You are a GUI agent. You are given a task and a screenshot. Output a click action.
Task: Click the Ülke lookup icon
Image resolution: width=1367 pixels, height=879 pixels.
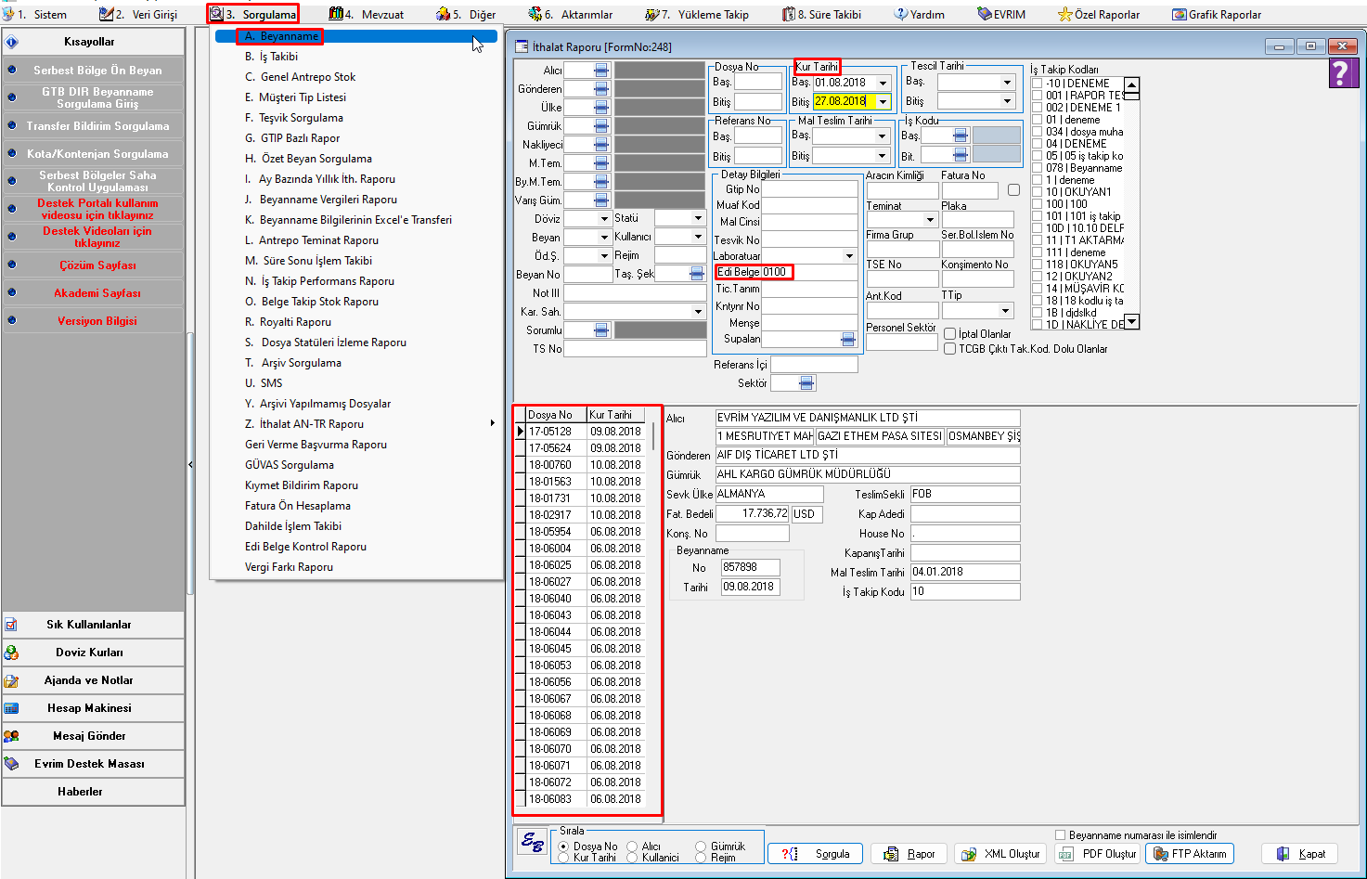[601, 108]
